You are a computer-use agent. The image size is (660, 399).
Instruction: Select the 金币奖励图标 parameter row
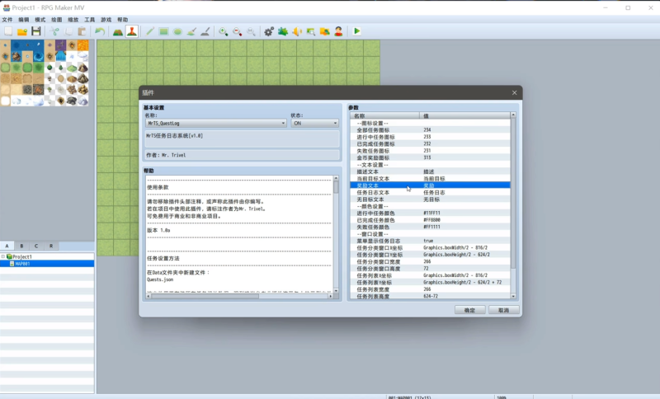[x=430, y=157]
